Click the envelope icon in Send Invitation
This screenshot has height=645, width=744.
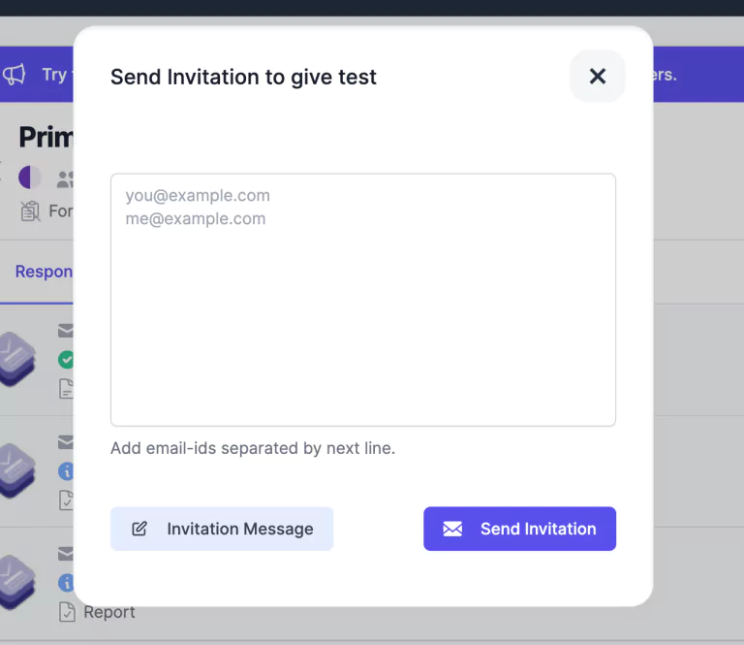click(452, 529)
